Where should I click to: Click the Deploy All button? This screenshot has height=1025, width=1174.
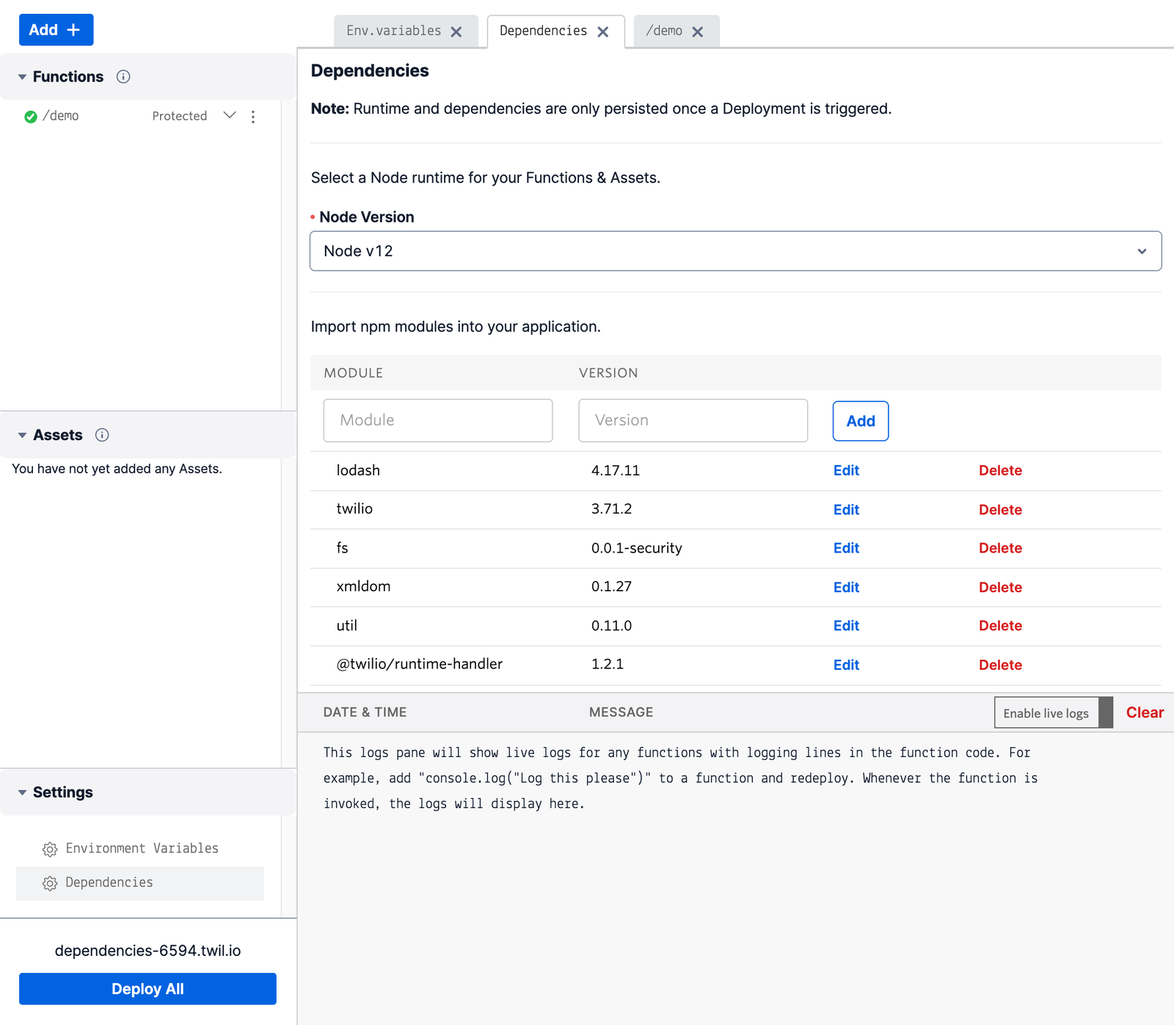[147, 988]
